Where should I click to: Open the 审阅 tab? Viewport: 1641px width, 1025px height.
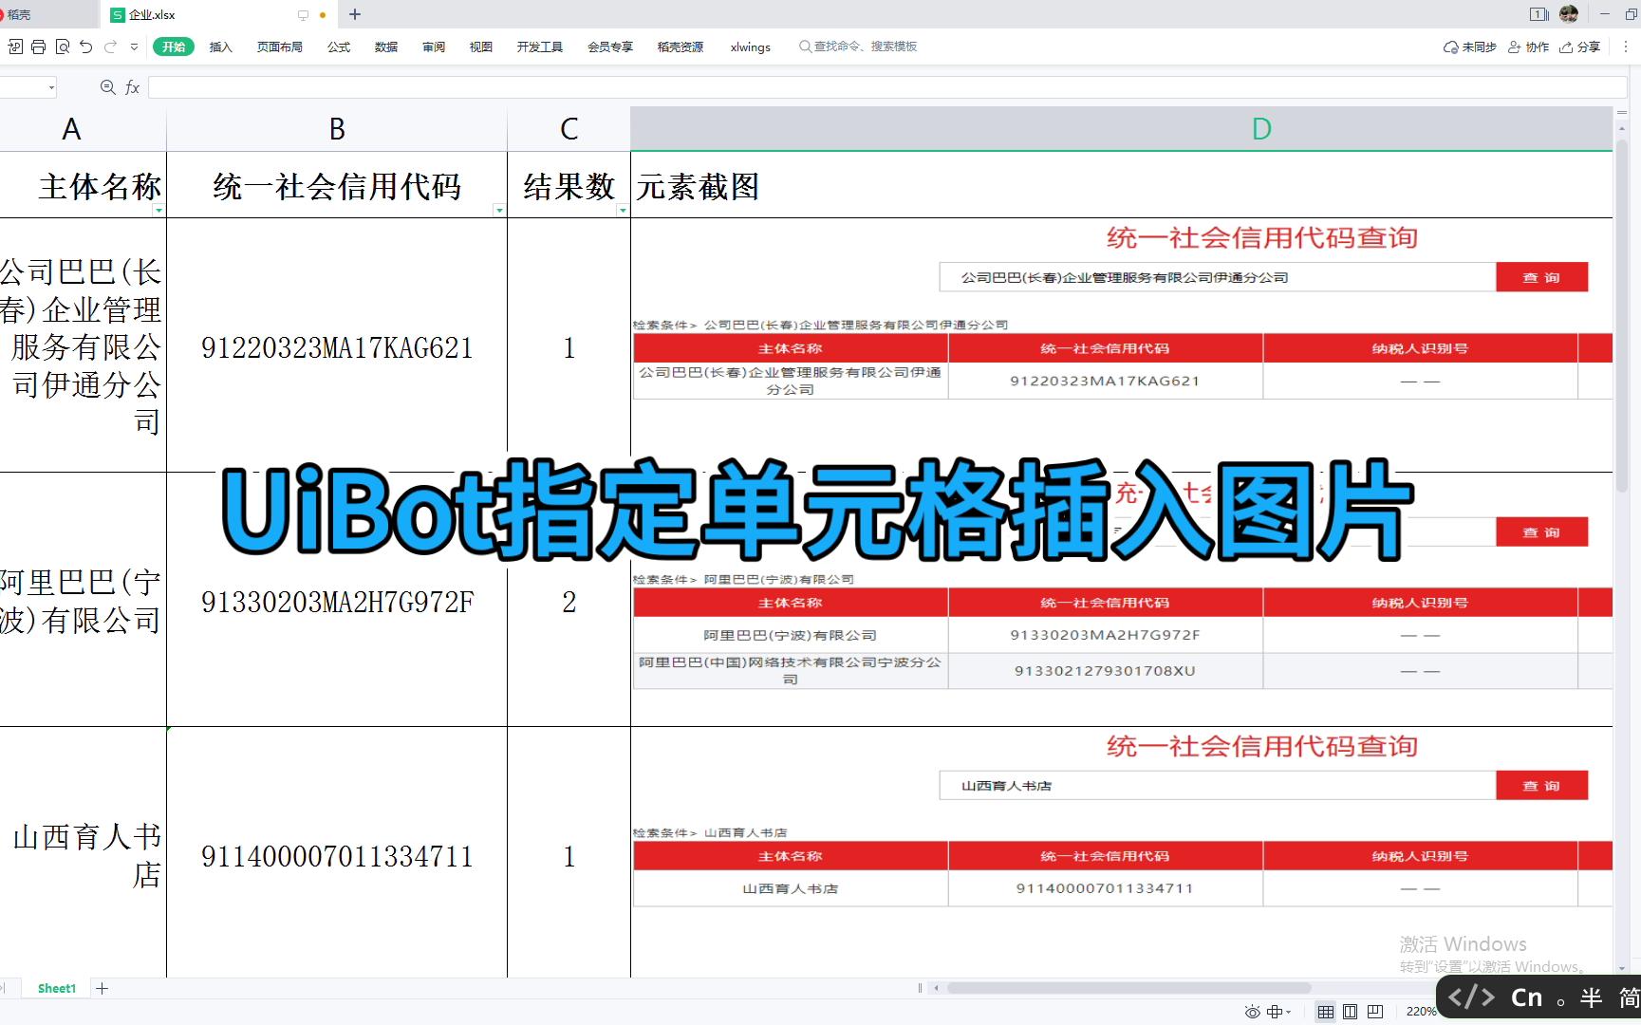434,47
